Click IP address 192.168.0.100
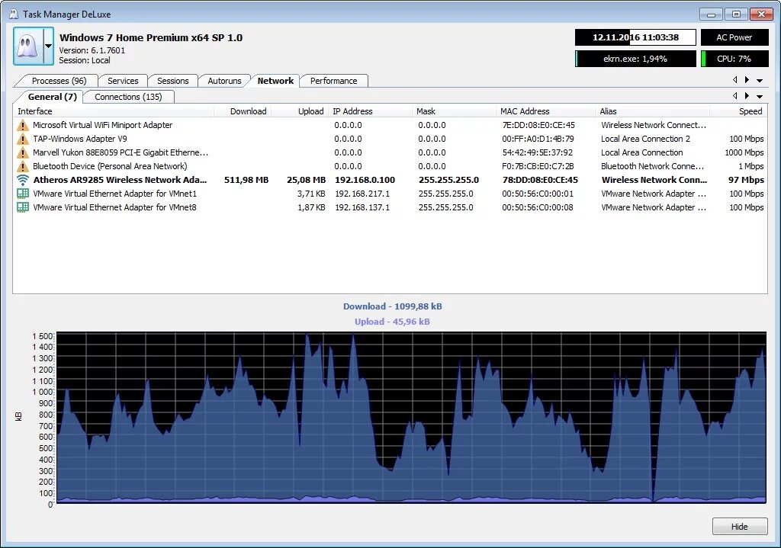The width and height of the screenshot is (781, 548). click(365, 180)
